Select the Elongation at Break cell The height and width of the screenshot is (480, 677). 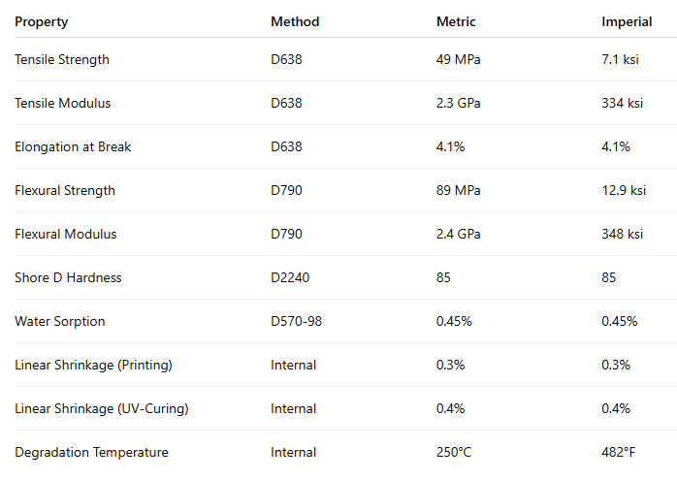coord(73,146)
